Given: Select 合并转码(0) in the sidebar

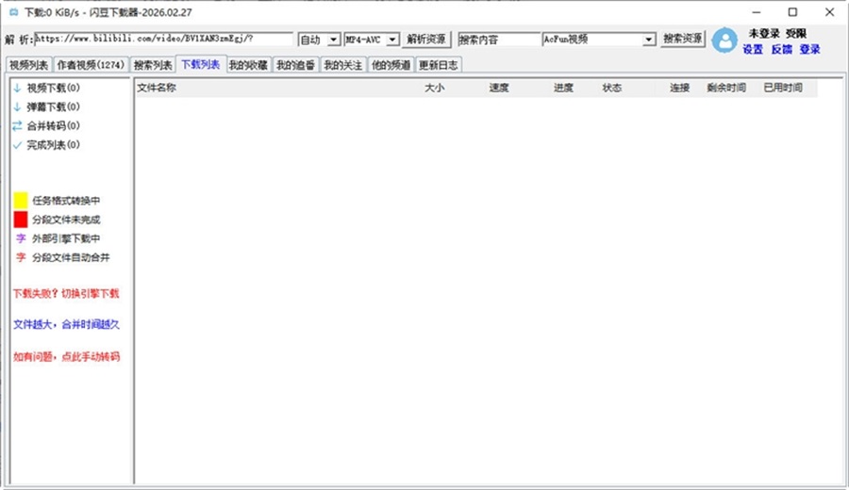Looking at the screenshot, I should (53, 125).
